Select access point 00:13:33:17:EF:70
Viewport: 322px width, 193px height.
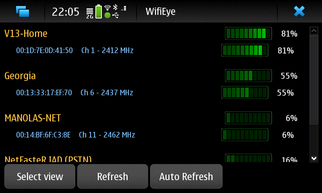tap(44, 92)
